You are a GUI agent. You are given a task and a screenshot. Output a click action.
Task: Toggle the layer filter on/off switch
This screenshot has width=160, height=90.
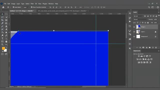click(x=159, y=16)
